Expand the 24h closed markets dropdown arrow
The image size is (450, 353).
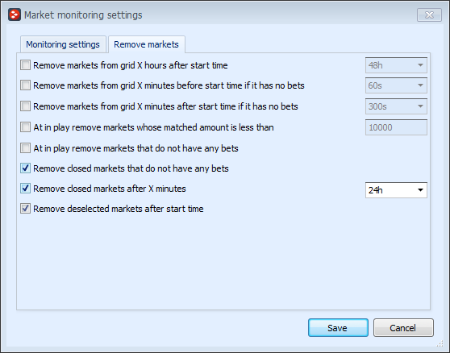pyautogui.click(x=420, y=190)
